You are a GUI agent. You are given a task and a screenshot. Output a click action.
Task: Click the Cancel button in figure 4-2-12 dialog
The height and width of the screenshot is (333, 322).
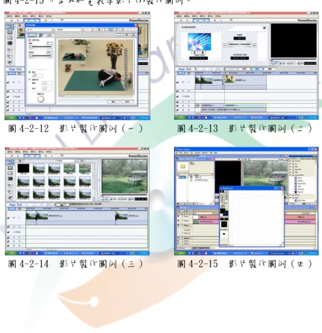127,102
